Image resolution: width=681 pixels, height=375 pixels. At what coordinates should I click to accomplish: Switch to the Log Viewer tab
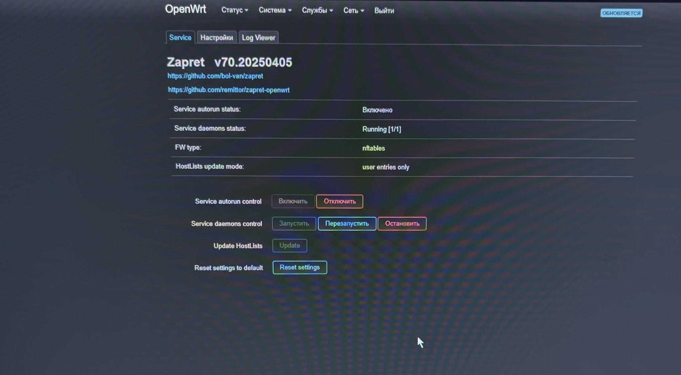[258, 38]
